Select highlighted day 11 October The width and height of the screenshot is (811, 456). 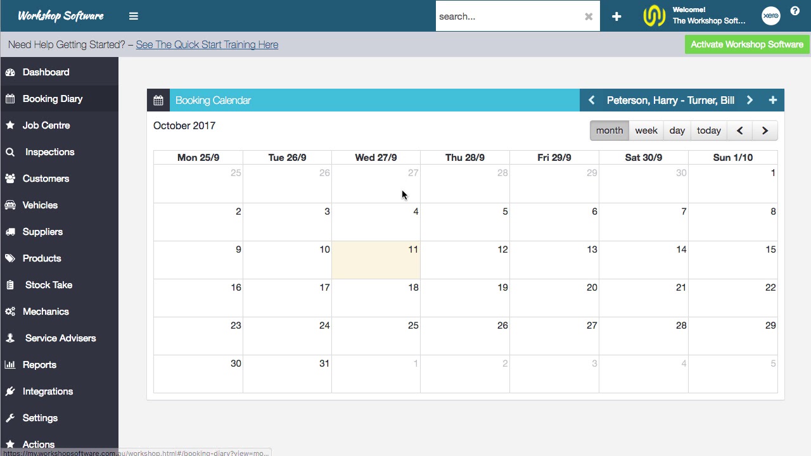click(x=376, y=260)
